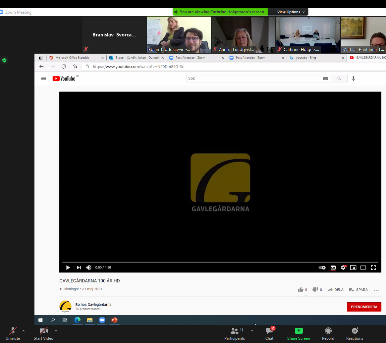Screen dimensions: 386x343
Task: Open the View Options dropdown
Action: tap(291, 12)
